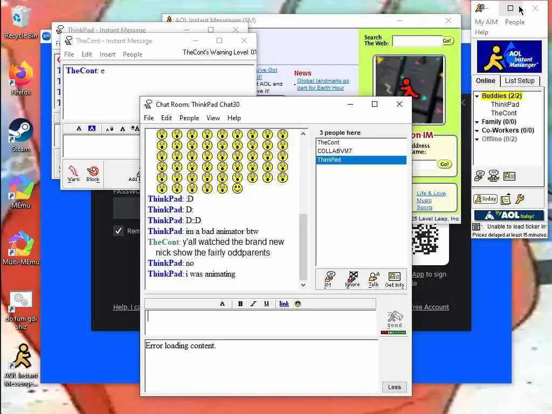Toggle the Remember checkbox in background login
Image resolution: width=552 pixels, height=414 pixels.
click(x=118, y=231)
